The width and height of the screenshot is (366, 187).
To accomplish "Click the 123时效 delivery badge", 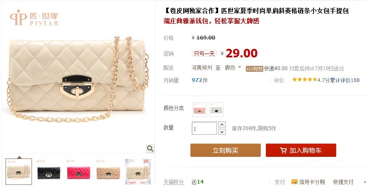I will 254,69.
